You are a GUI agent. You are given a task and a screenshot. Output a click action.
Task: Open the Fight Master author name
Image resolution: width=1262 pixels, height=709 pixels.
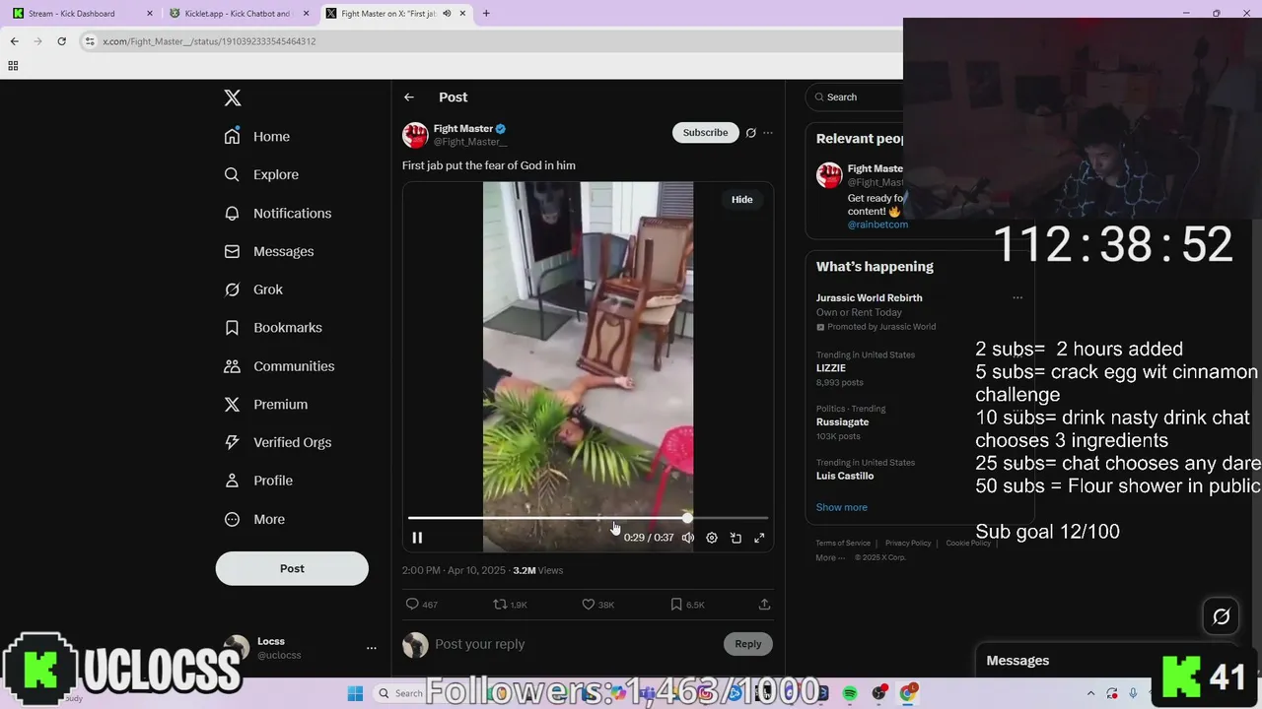click(462, 128)
